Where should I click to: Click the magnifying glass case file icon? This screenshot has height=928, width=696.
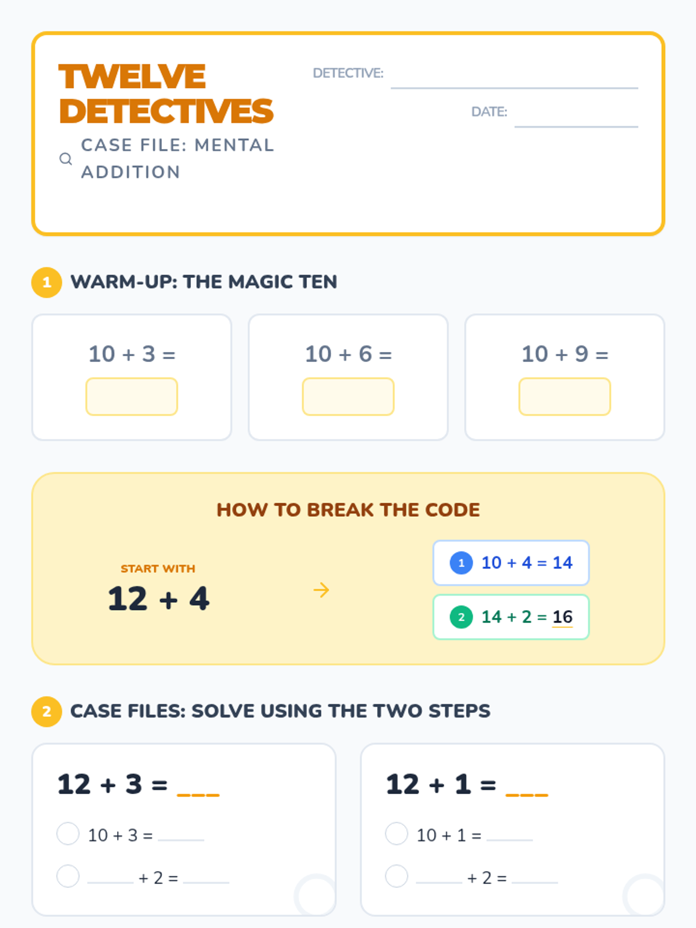[x=66, y=158]
